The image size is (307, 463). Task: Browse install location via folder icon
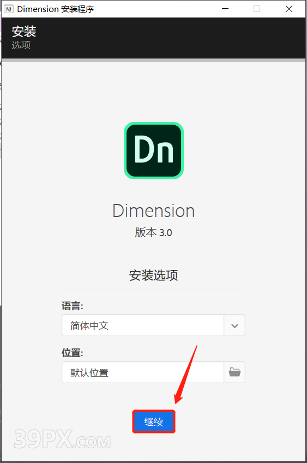pos(234,372)
